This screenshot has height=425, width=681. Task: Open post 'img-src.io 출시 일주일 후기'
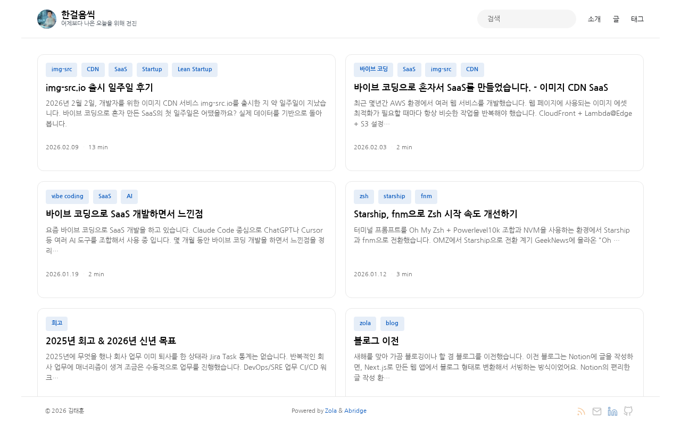tap(99, 88)
